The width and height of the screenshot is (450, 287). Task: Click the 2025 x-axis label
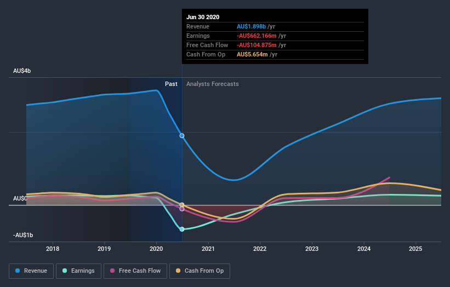click(x=415, y=249)
